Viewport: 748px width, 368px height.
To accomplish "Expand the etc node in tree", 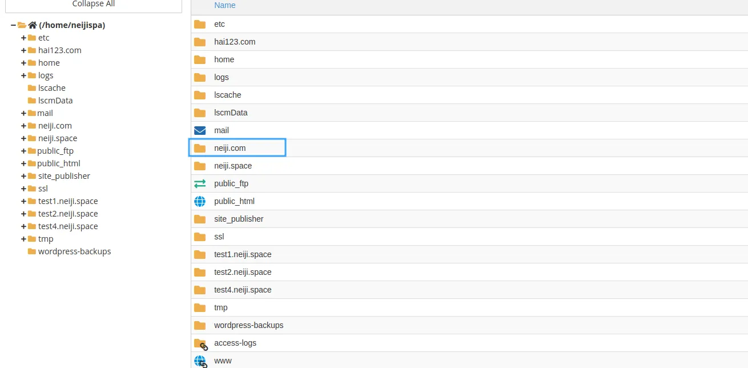I will point(23,38).
